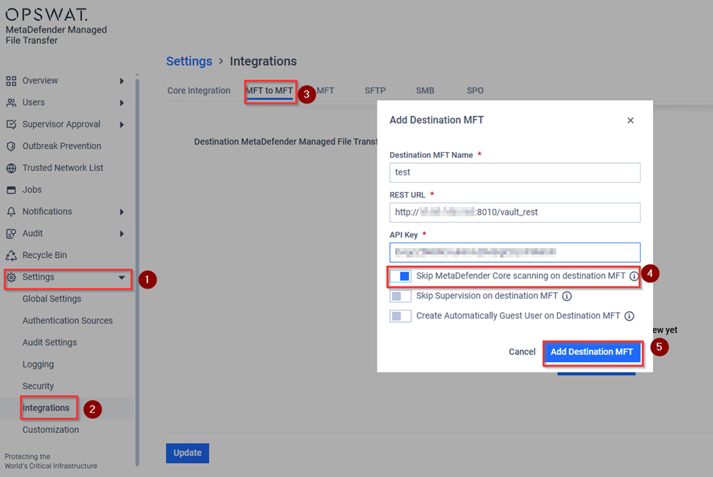
Task: Expand the Audit submenu arrow
Action: 122,234
